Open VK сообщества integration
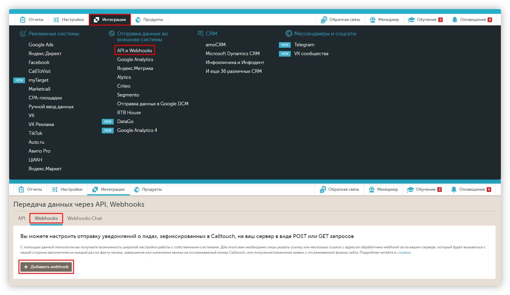 tap(311, 53)
